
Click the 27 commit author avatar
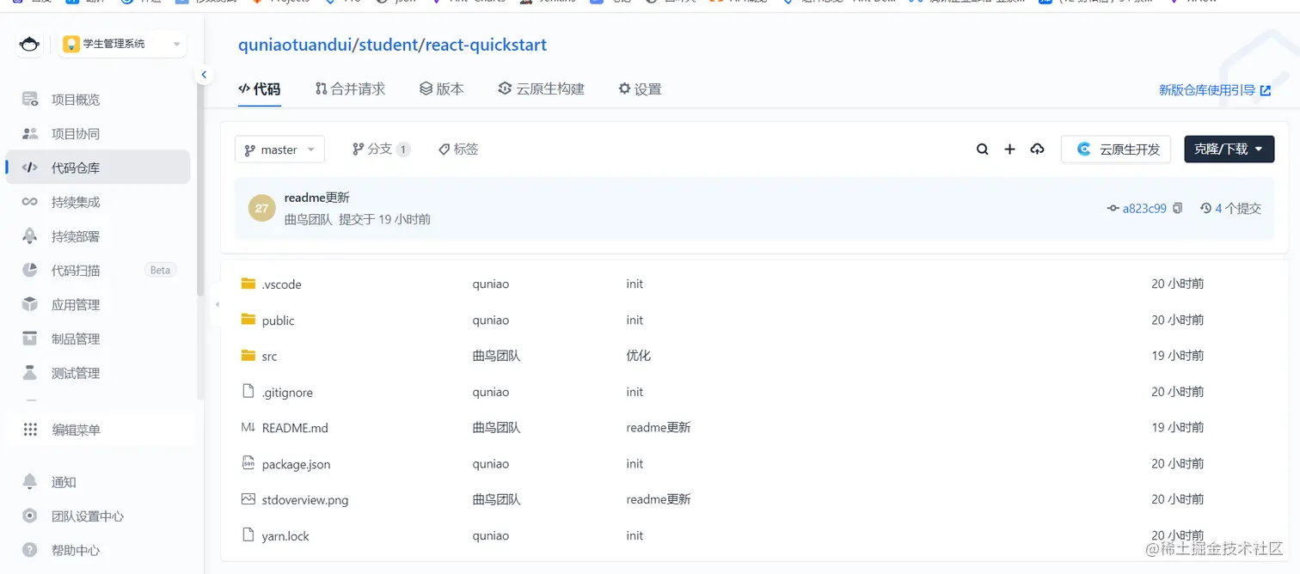point(262,208)
